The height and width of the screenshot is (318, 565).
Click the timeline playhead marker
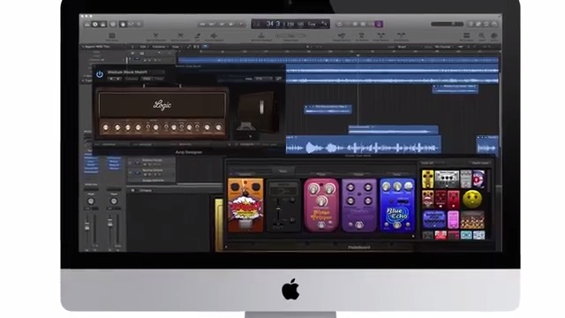tap(358, 56)
